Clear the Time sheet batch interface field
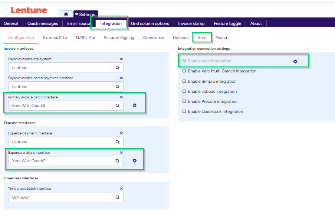The height and width of the screenshot is (215, 335). click(121, 189)
